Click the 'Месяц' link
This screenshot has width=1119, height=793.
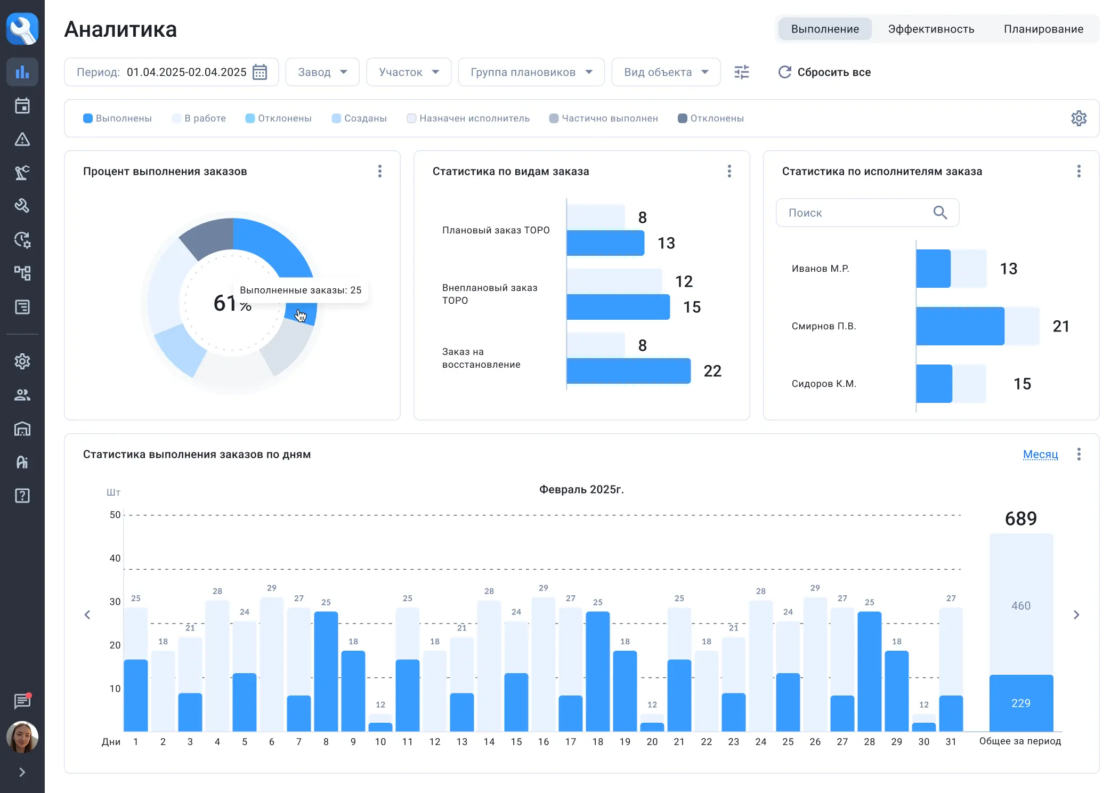(x=1040, y=455)
